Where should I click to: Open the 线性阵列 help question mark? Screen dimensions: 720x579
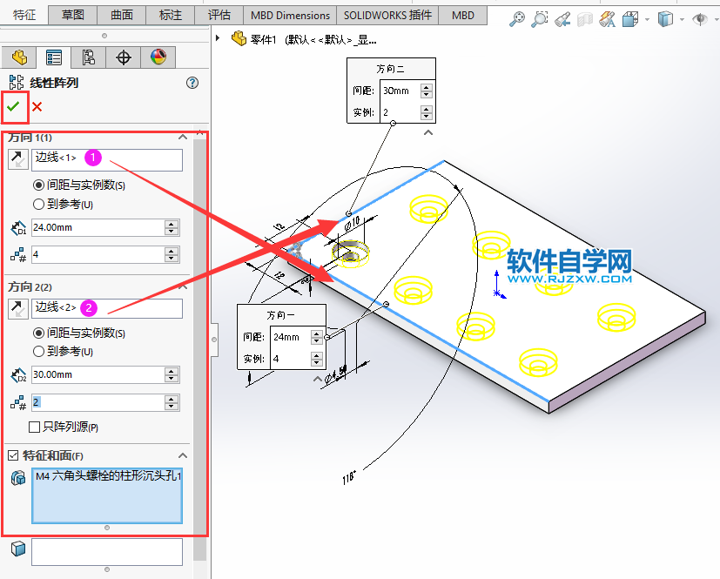(x=191, y=82)
